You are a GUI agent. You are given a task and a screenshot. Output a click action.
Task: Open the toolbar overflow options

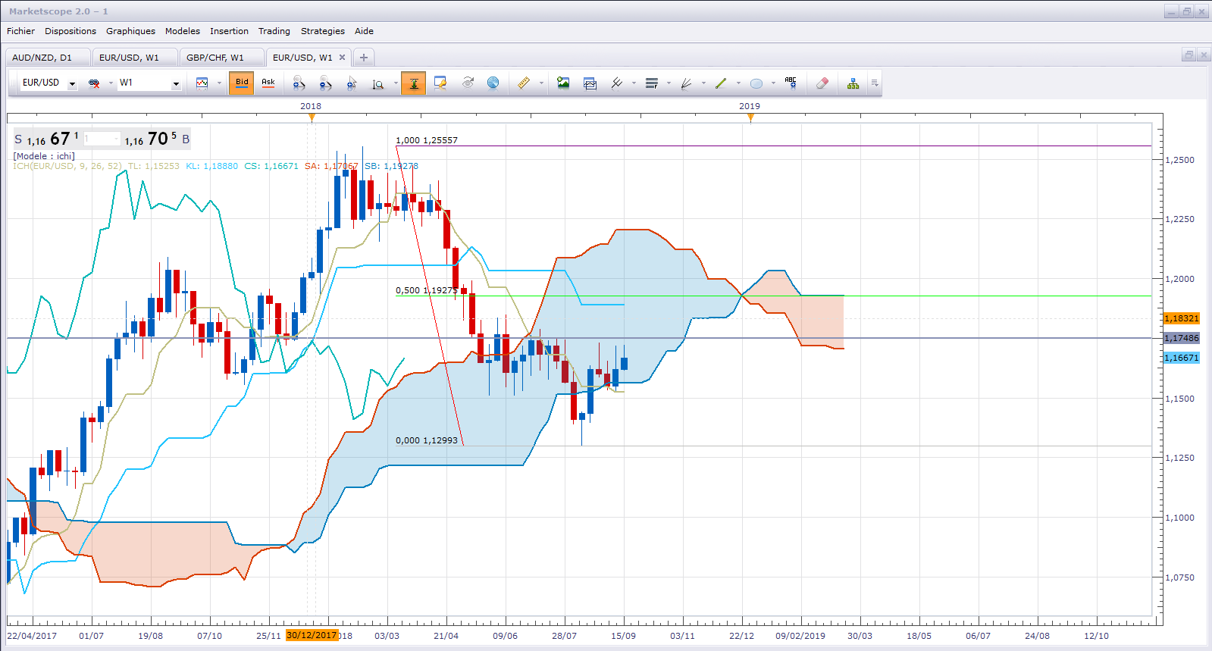[875, 83]
